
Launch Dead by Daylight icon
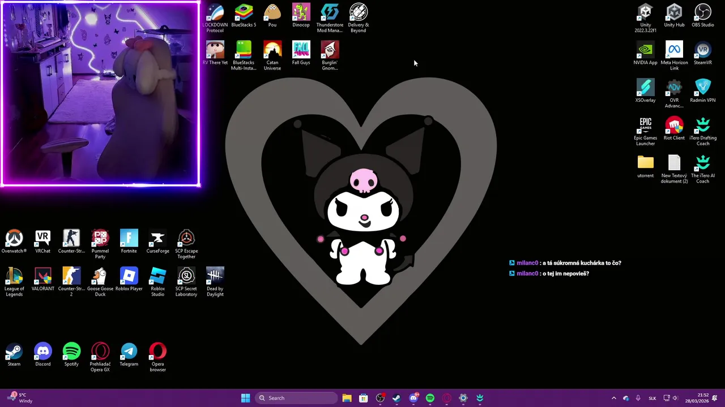215,282
